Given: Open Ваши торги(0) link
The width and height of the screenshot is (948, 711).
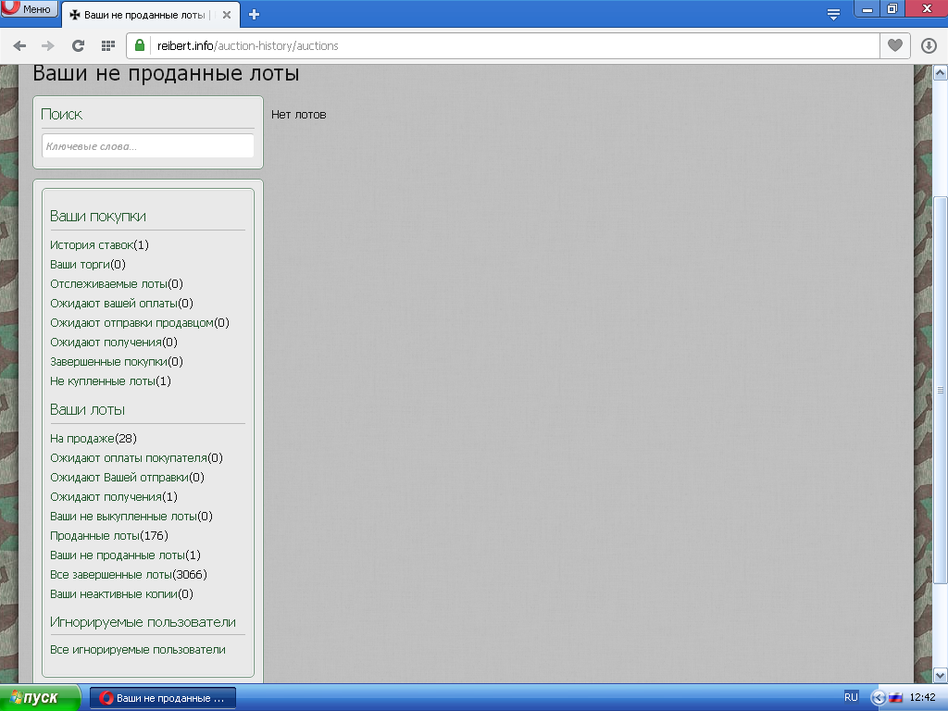Looking at the screenshot, I should pyautogui.click(x=88, y=264).
